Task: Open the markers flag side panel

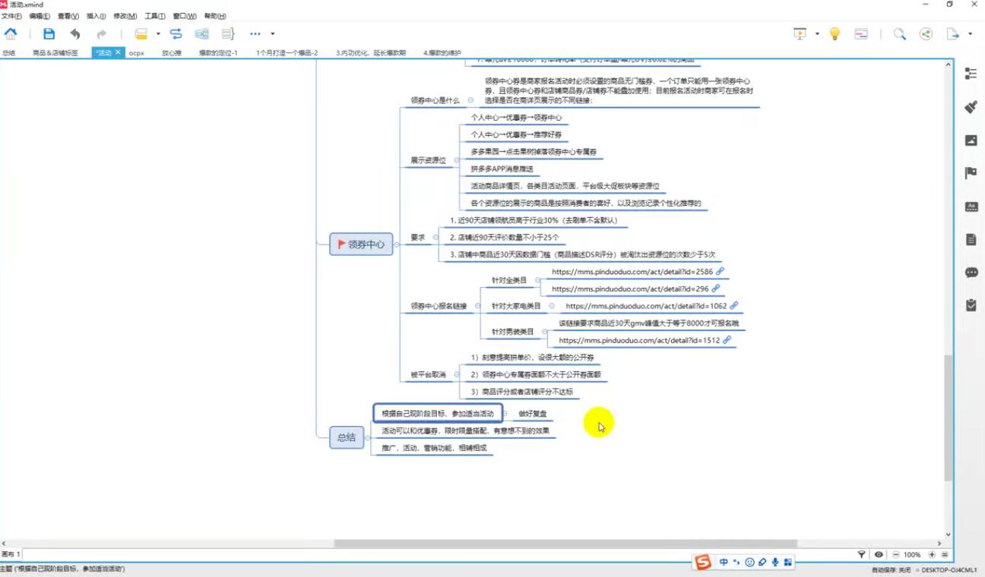Action: click(x=971, y=173)
